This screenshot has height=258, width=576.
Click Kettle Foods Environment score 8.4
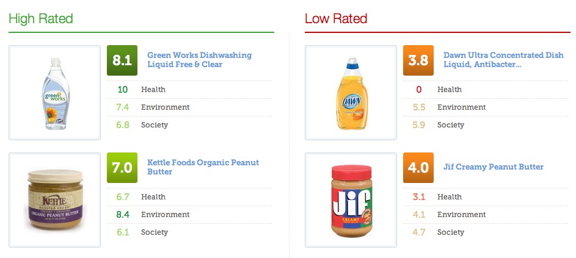[x=123, y=215]
